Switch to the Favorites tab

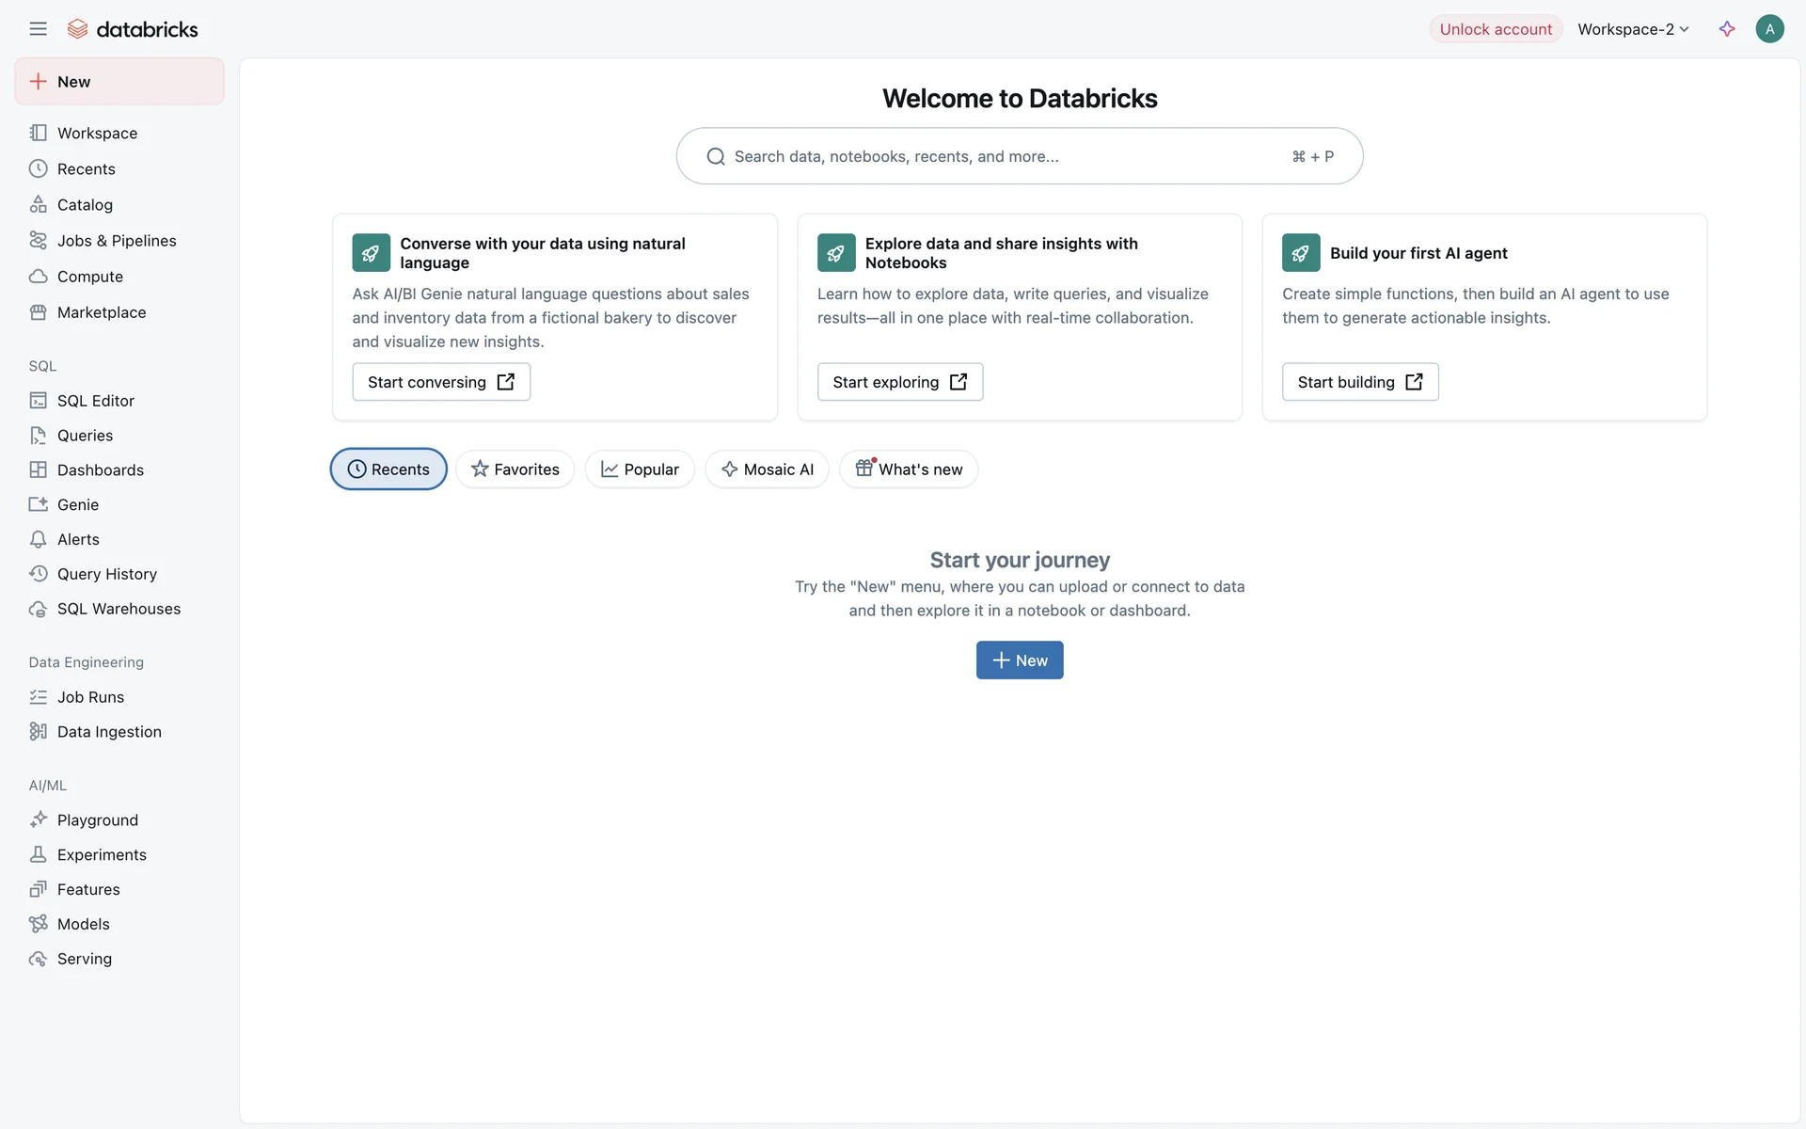515,469
